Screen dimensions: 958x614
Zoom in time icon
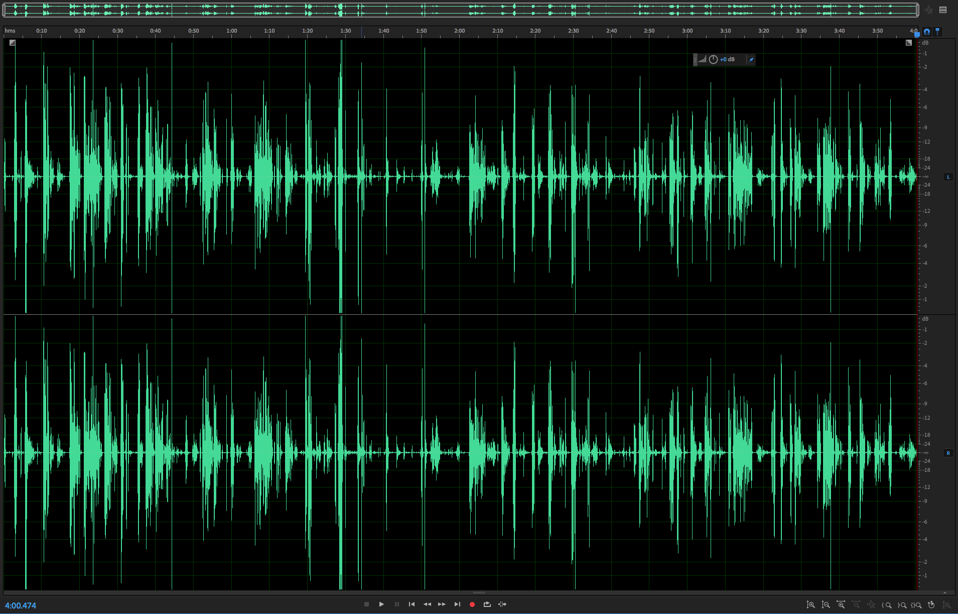click(x=841, y=605)
